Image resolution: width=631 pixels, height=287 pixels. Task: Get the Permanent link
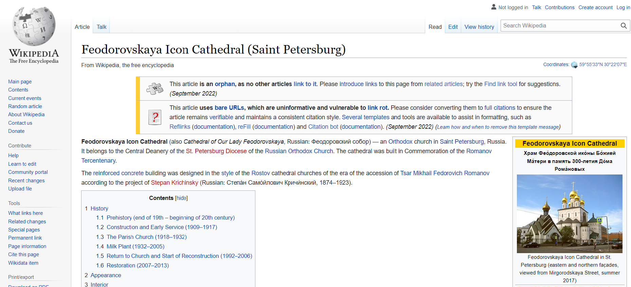pos(25,238)
